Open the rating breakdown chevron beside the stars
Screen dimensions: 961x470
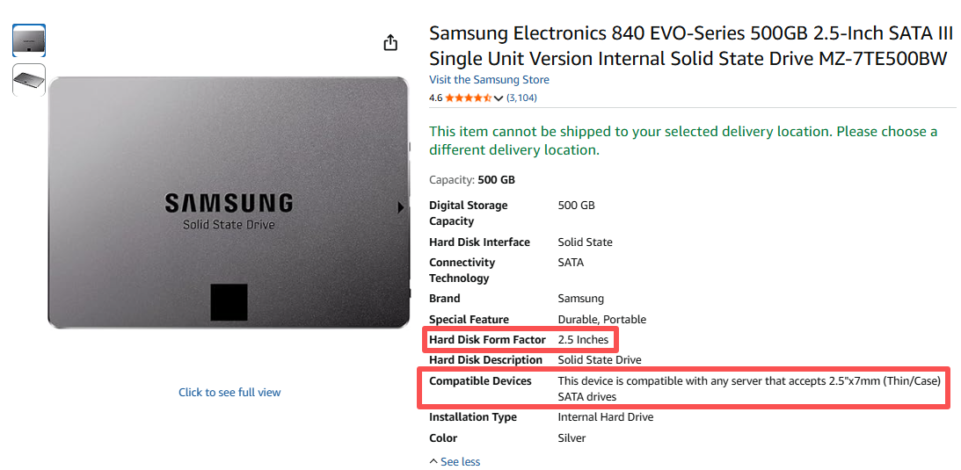click(x=499, y=98)
